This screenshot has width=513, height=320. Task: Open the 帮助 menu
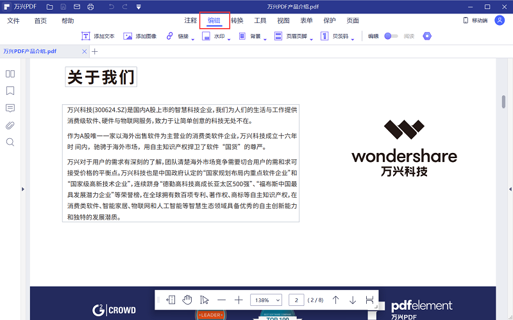tap(68, 21)
